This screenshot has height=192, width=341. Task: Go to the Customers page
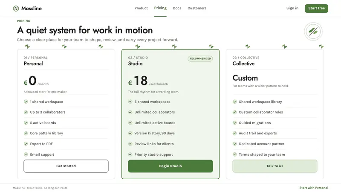click(197, 8)
